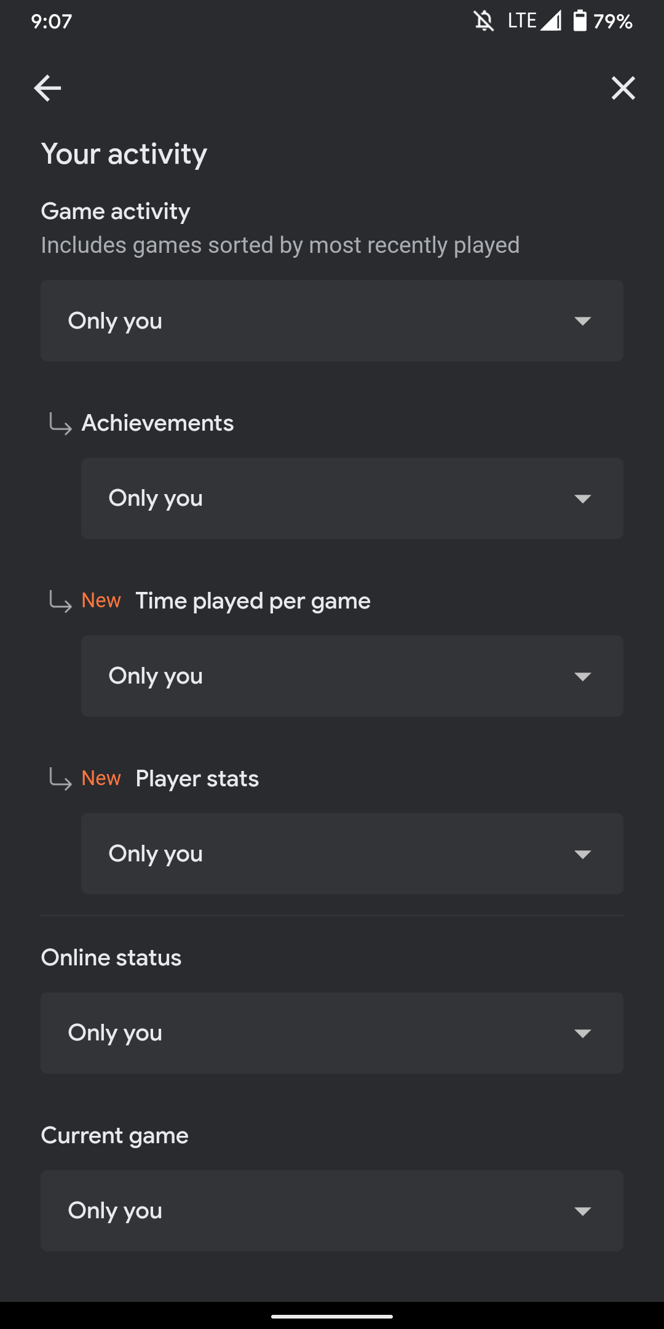Image resolution: width=664 pixels, height=1329 pixels.
Task: Tap the New badge beside Time played per game
Action: click(x=100, y=600)
